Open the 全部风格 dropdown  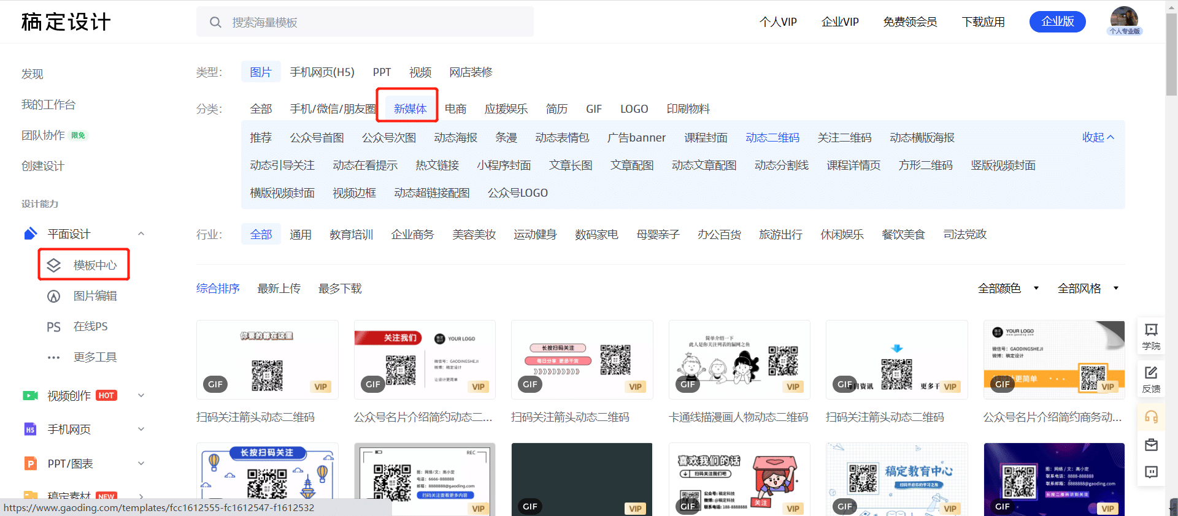tap(1088, 288)
